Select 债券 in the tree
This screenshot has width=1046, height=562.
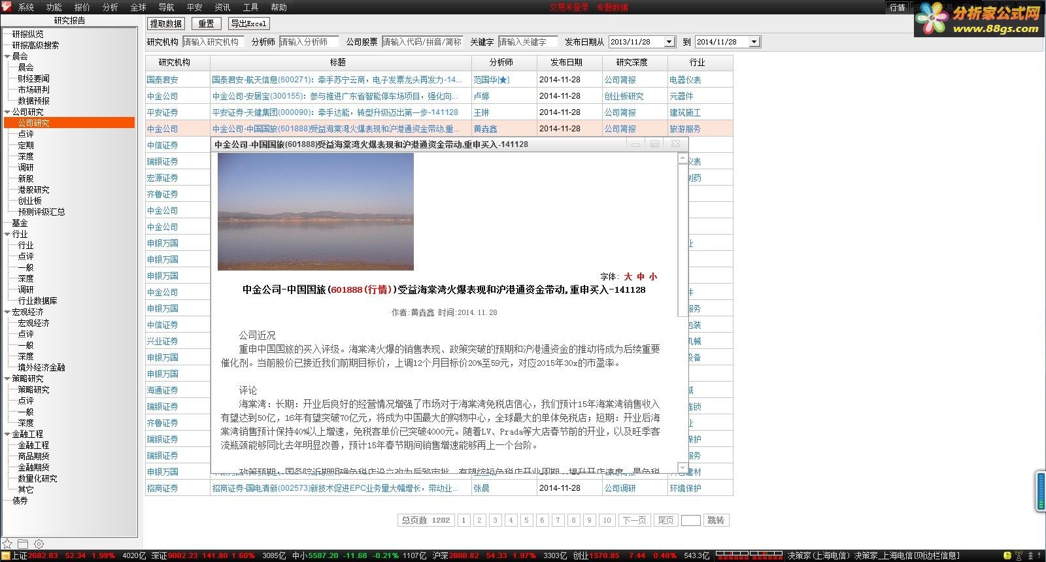point(20,501)
